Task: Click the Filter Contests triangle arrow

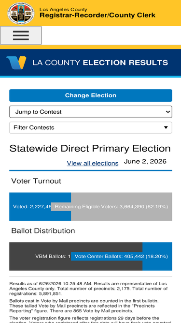Action: (x=166, y=128)
